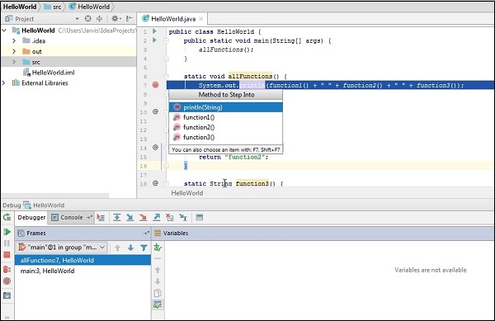
Task: Click Restore Layout icon in Frames header
Action: (146, 233)
